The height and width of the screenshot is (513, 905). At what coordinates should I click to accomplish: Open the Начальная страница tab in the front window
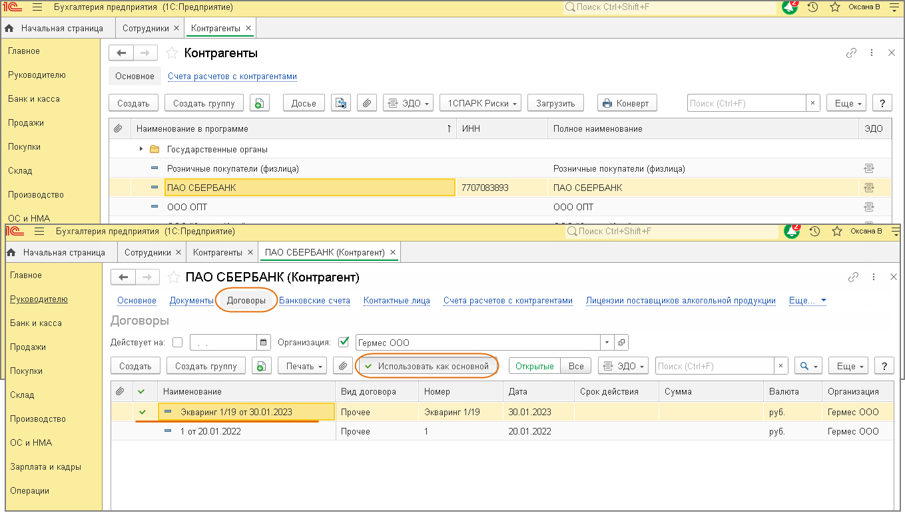point(64,253)
